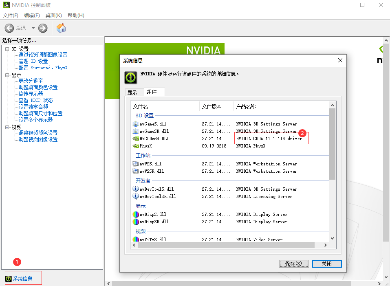Select the NVIDIA Video Server entry
This screenshot has width=390, height=286.
click(259, 240)
